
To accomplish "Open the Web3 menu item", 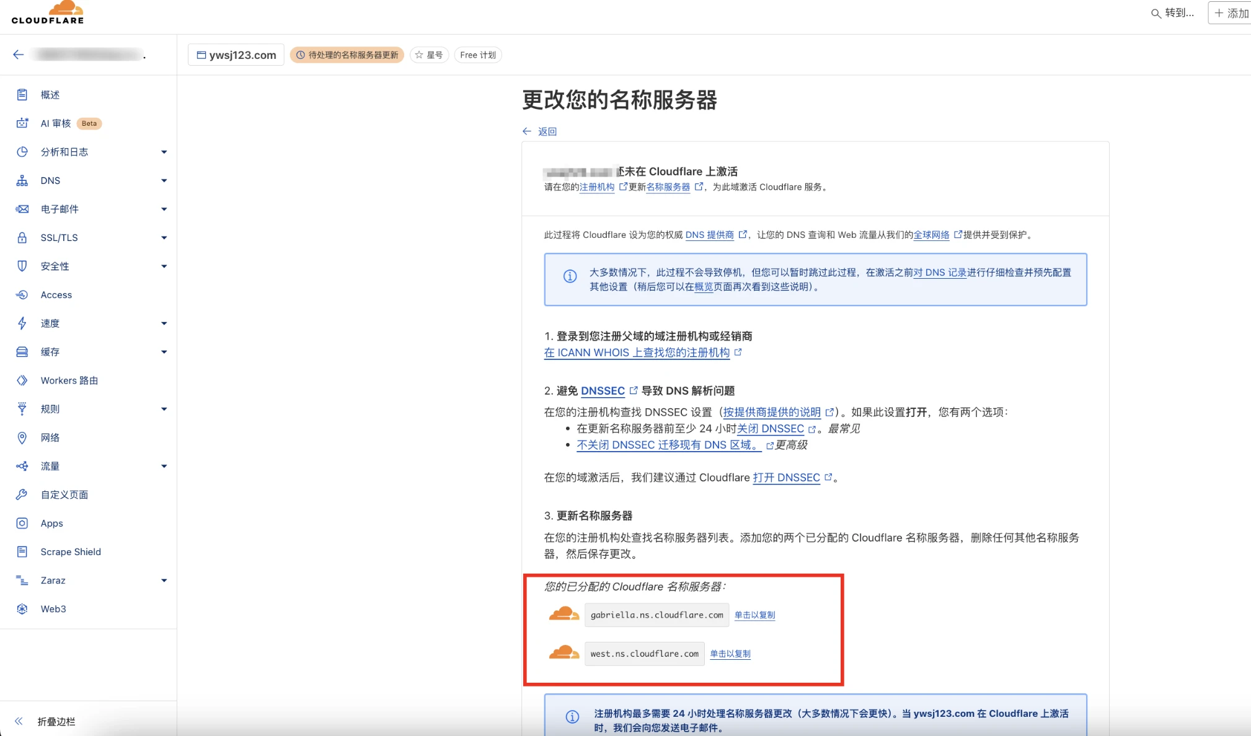I will point(53,609).
